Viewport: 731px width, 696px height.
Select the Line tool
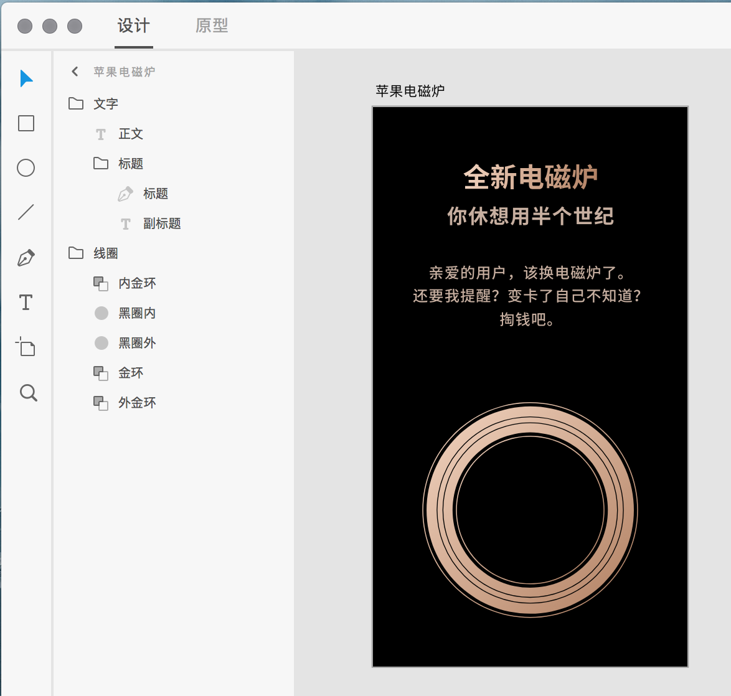point(26,212)
